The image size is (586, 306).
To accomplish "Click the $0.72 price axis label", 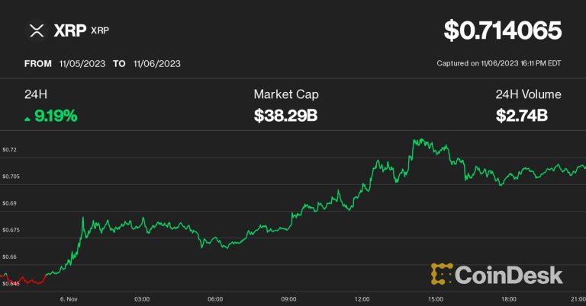I will [x=9, y=150].
